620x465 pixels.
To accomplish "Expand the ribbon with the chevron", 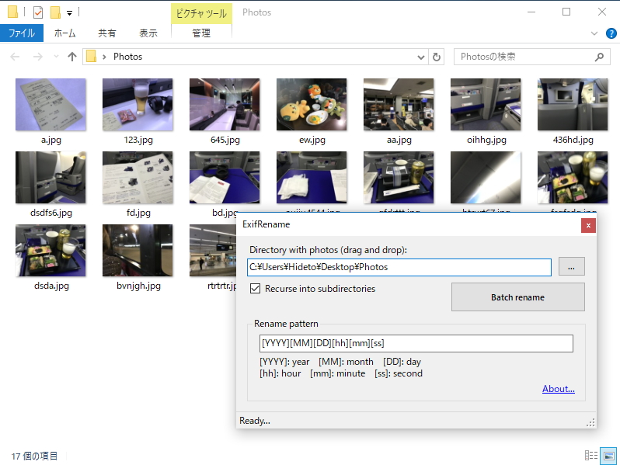I will point(594,33).
